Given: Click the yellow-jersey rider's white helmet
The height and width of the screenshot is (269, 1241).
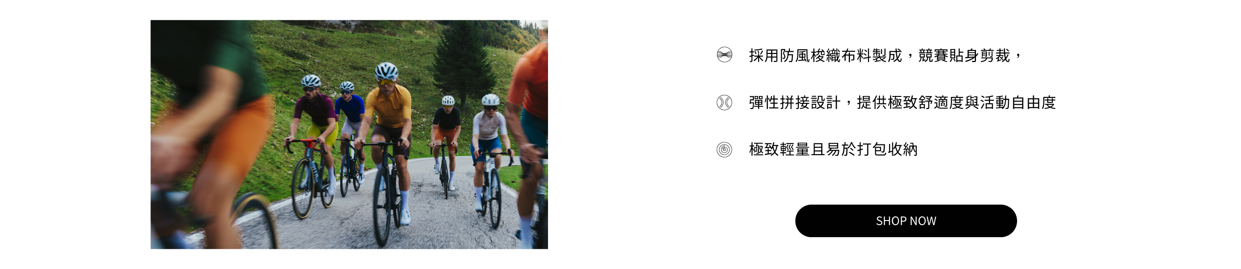Looking at the screenshot, I should click(x=386, y=71).
